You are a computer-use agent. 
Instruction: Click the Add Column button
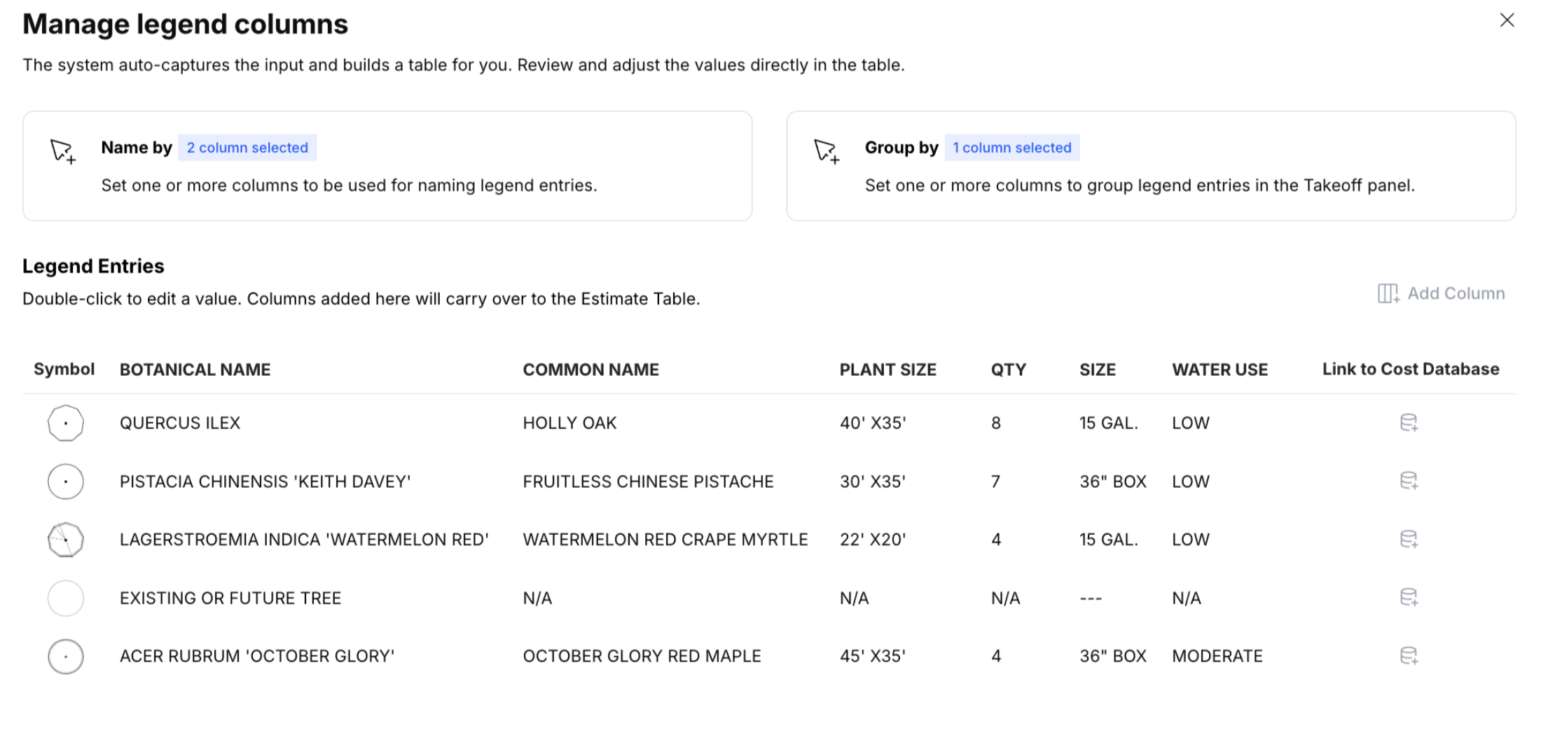pos(1442,293)
